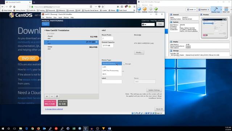Image resolution: width=232 pixels, height=131 pixels.
Task: Select the swap partition row
Action: click(x=71, y=48)
